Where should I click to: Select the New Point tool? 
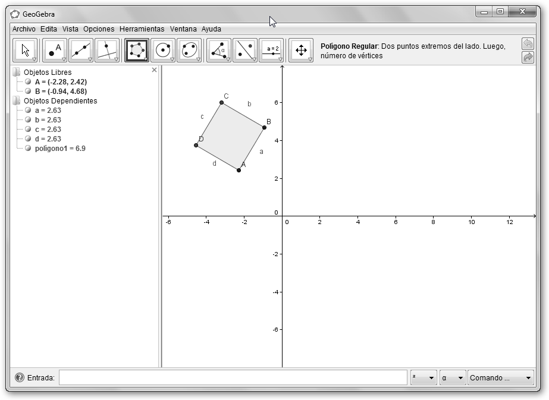coord(55,51)
